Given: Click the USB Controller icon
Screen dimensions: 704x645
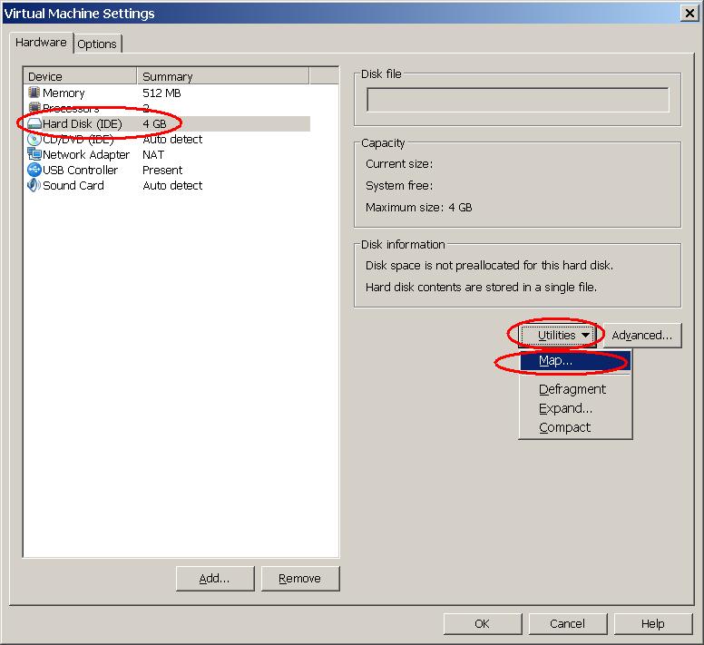Looking at the screenshot, I should coord(34,170).
